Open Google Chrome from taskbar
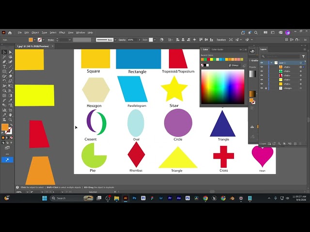Image resolution: width=310 pixels, height=232 pixels. [x=205, y=198]
